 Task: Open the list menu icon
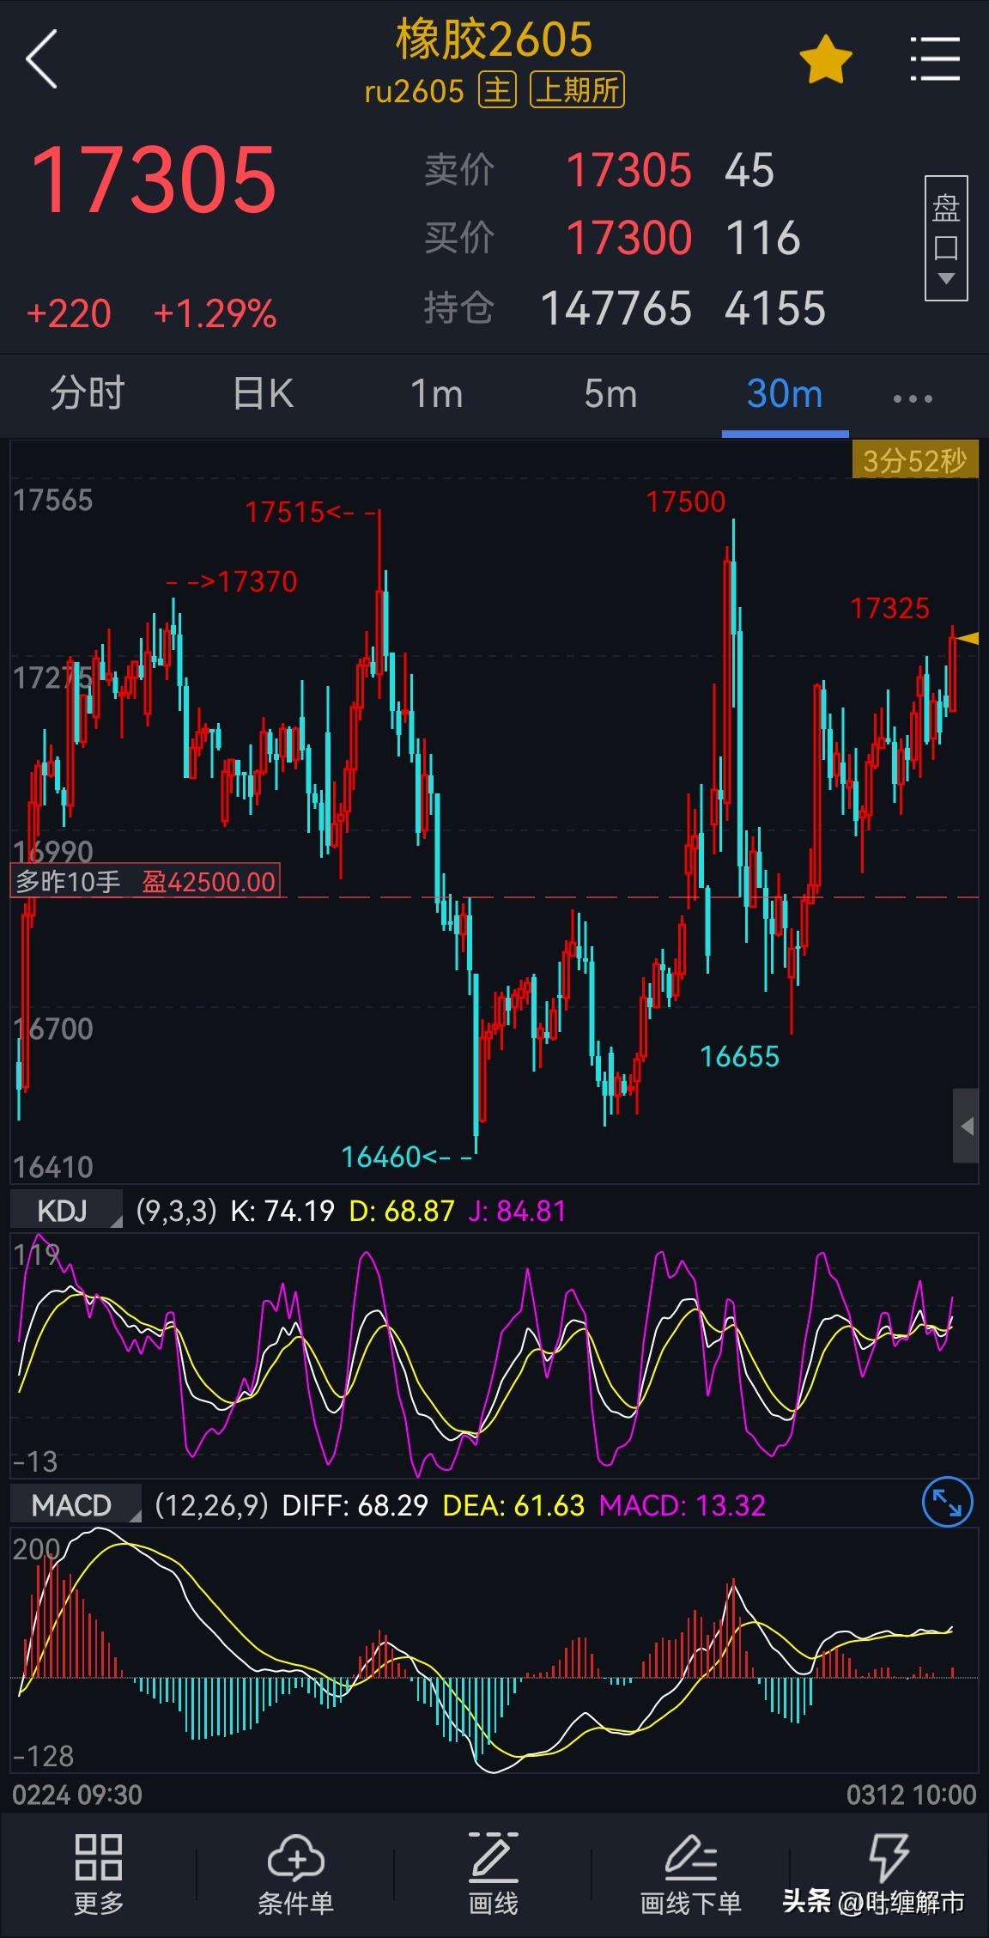point(935,59)
